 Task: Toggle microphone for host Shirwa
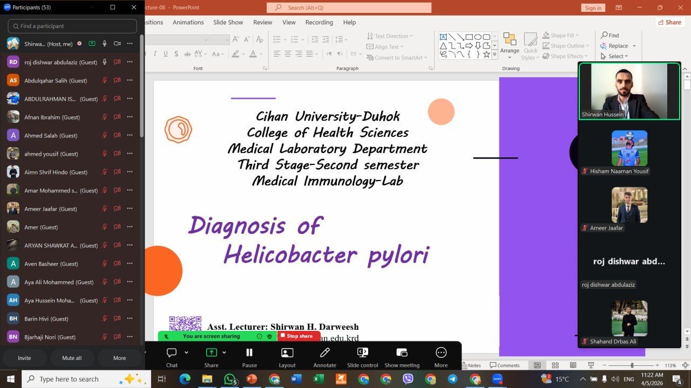tap(105, 44)
